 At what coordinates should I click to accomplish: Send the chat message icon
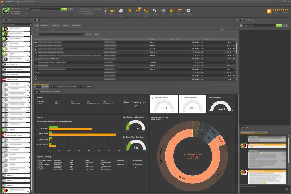pos(287,189)
